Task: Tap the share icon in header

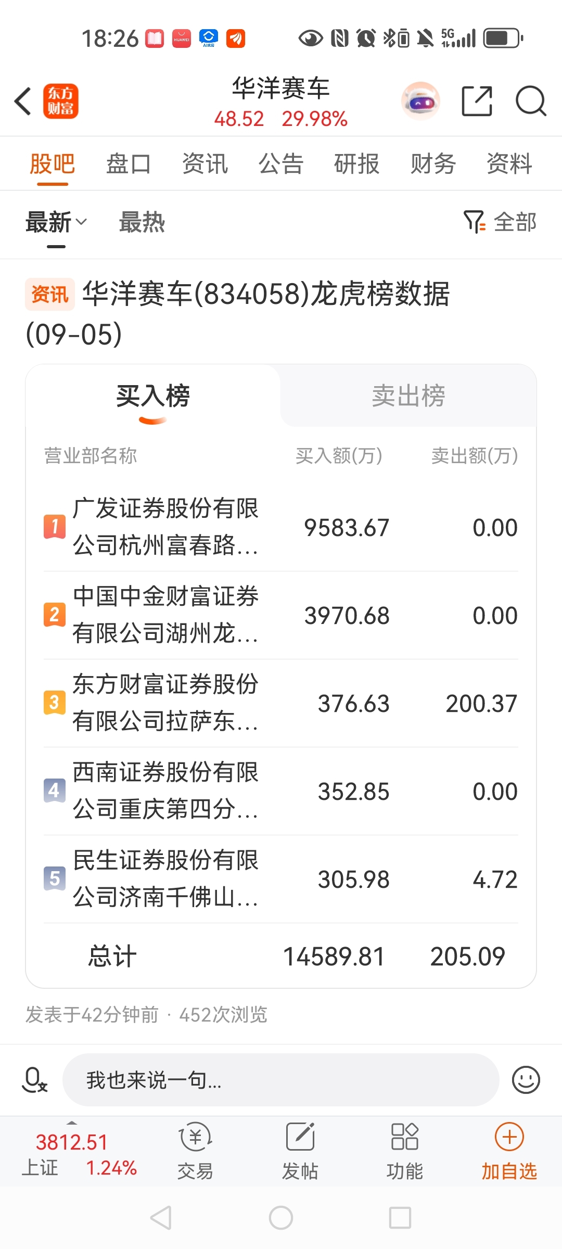Action: 477,101
